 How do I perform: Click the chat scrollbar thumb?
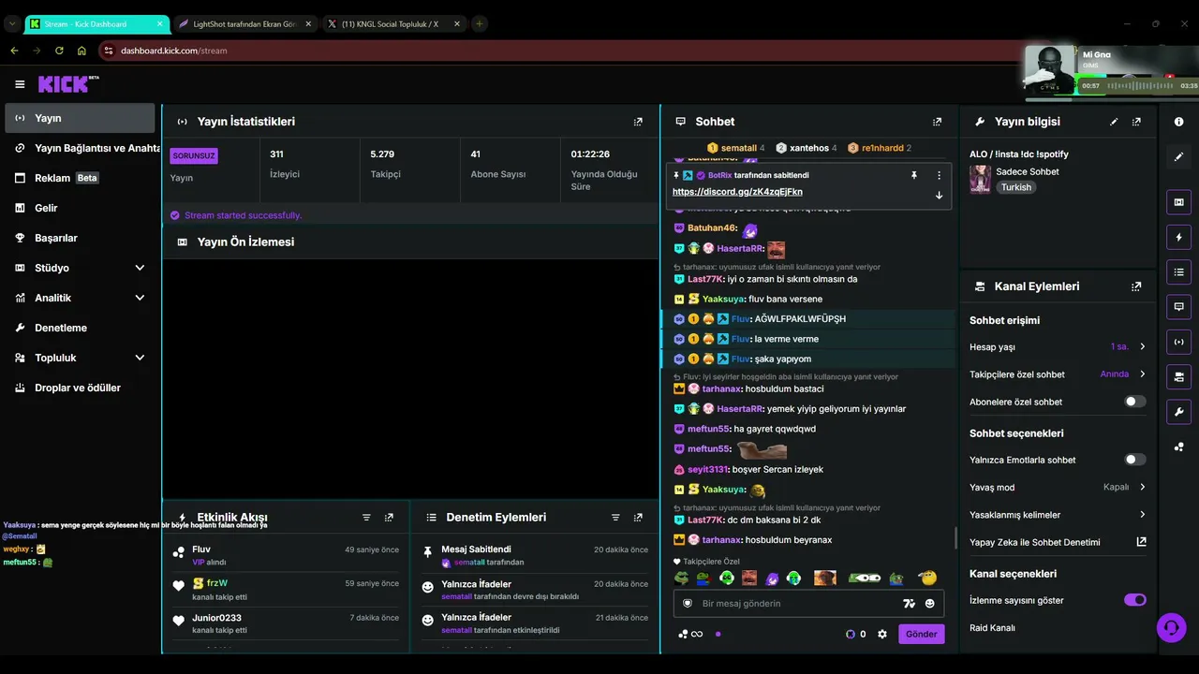(x=955, y=537)
